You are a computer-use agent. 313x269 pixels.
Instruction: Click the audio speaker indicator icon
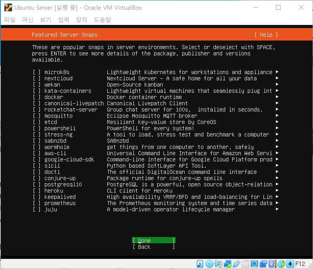coord(219,264)
